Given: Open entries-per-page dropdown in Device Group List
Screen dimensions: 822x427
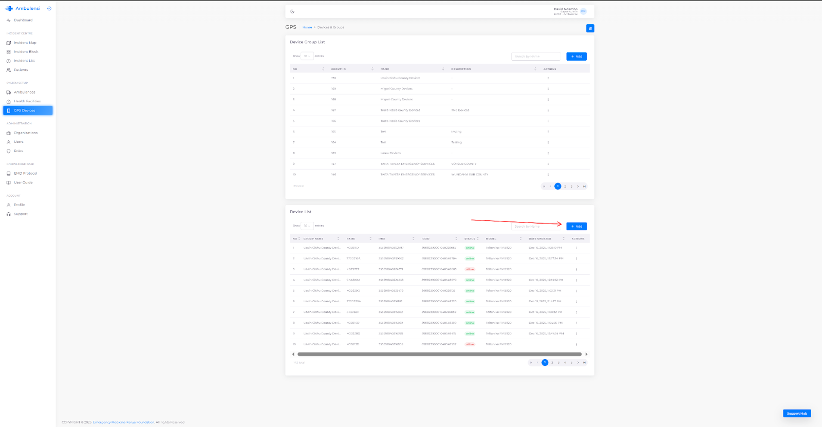Looking at the screenshot, I should tap(307, 57).
